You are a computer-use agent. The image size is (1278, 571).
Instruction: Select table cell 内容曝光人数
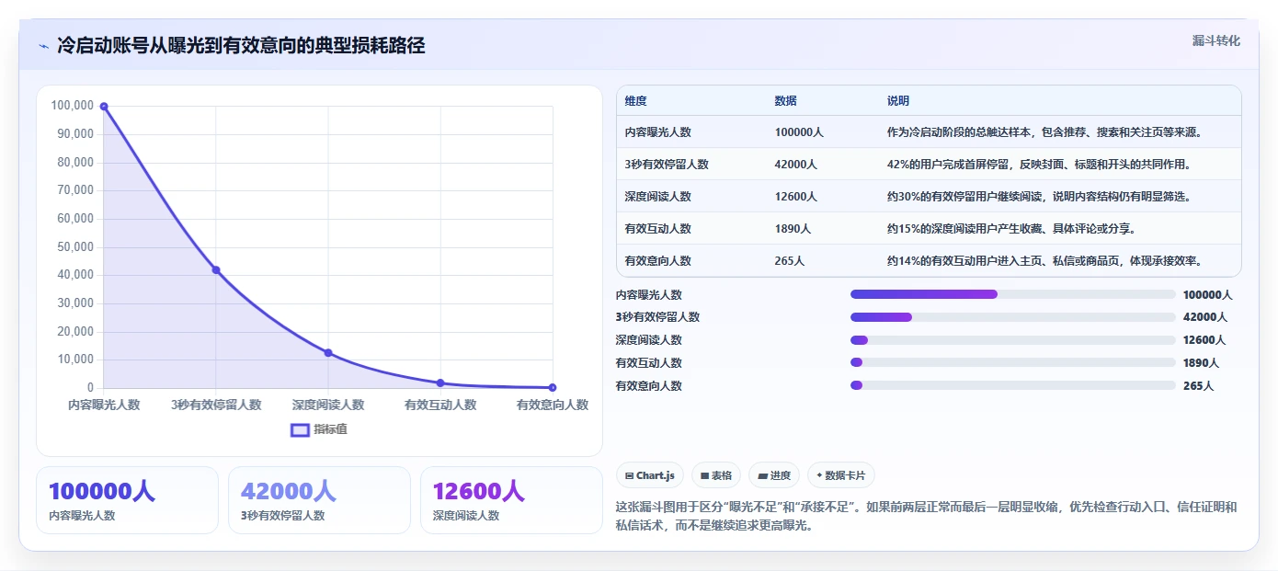click(x=657, y=132)
